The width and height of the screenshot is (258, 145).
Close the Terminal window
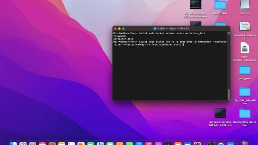pyautogui.click(x=115, y=29)
